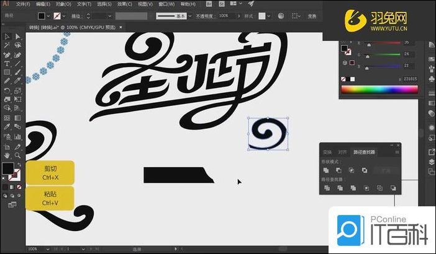Screen dimensions: 436x254
Task: Select the Hand tool
Action: tap(7, 155)
